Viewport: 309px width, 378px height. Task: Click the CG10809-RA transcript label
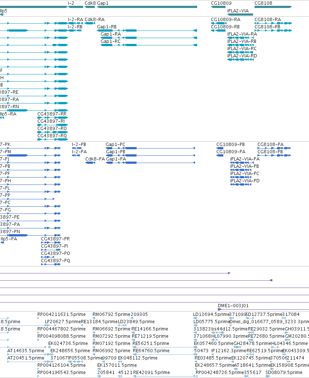coord(225,20)
